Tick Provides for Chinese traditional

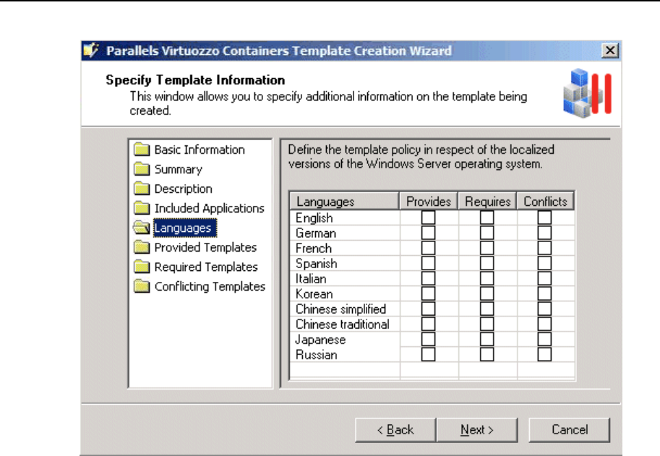tap(428, 324)
